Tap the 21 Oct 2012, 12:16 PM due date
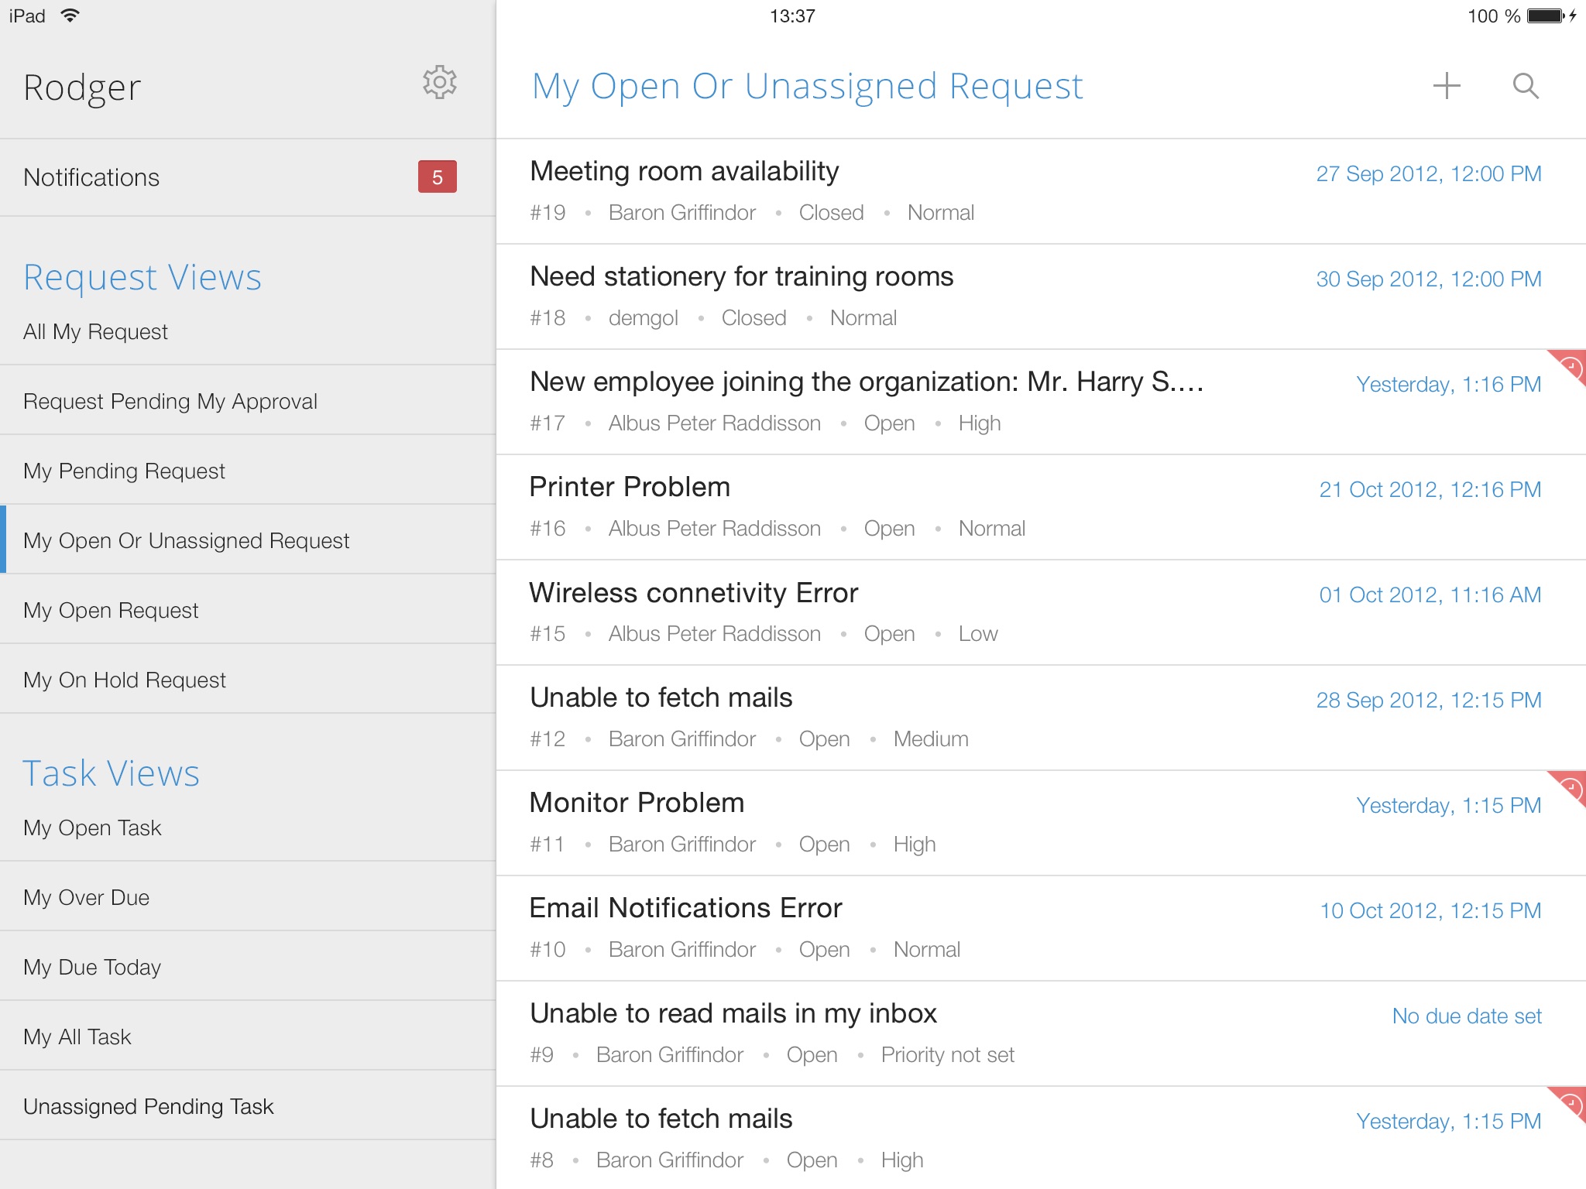Viewport: 1586px width, 1189px height. point(1430,490)
